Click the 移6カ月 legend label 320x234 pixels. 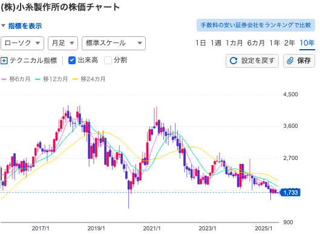(x=20, y=79)
